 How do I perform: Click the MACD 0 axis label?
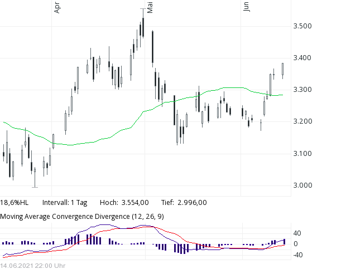pyautogui.click(x=296, y=244)
